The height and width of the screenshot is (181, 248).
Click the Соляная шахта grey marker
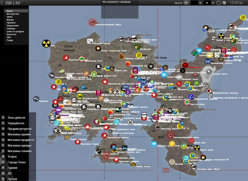[x=209, y=72]
